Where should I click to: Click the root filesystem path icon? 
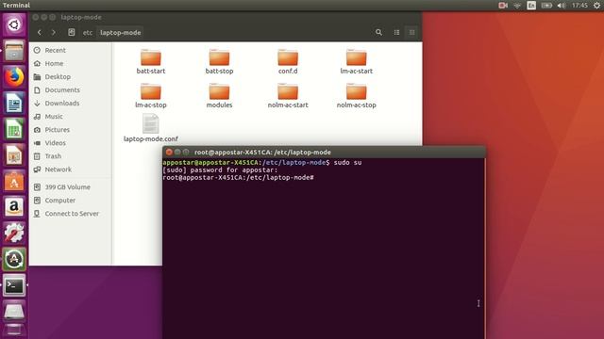tap(72, 33)
